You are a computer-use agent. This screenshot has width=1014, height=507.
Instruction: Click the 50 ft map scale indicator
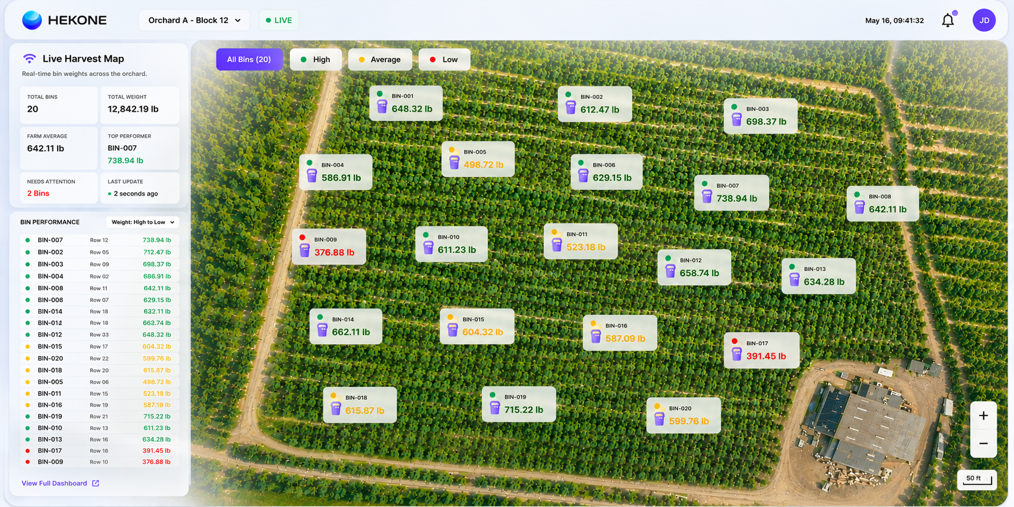[977, 480]
